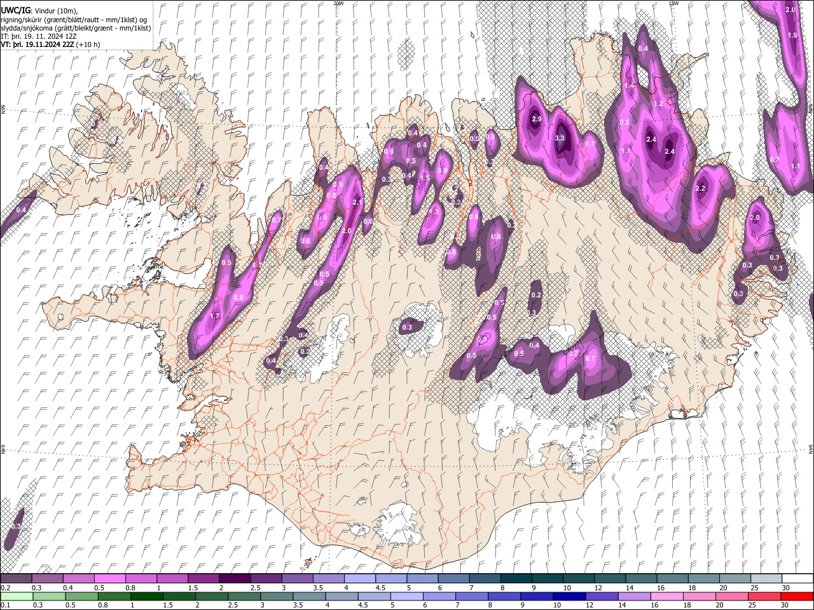Click the '0.2' label of the upper legend
Screen dimensions: 814x610
tap(5, 588)
